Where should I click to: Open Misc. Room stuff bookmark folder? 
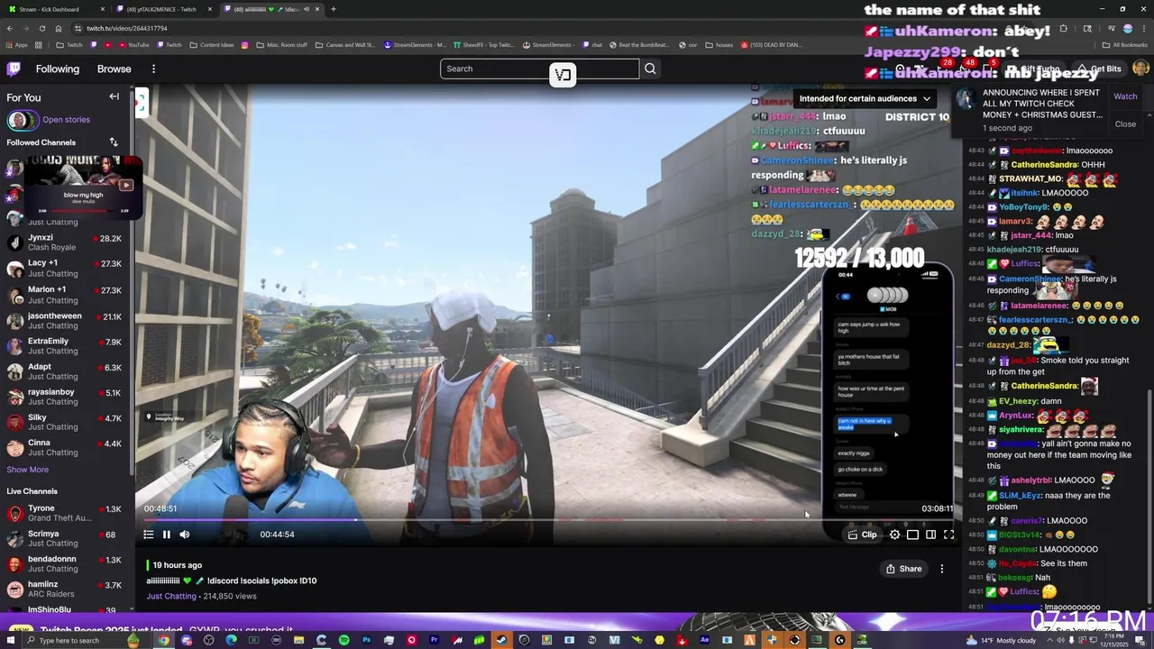tap(281, 44)
